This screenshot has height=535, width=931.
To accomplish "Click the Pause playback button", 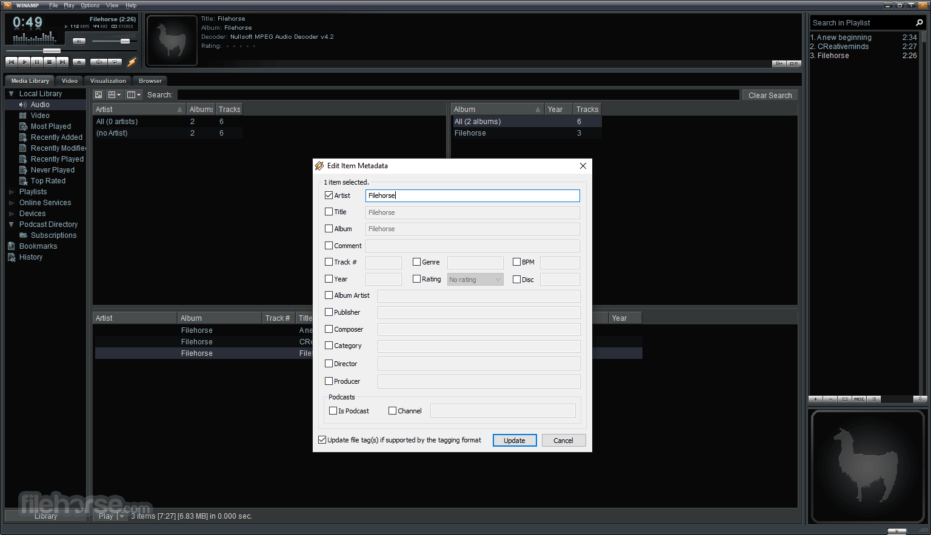I will tap(37, 62).
